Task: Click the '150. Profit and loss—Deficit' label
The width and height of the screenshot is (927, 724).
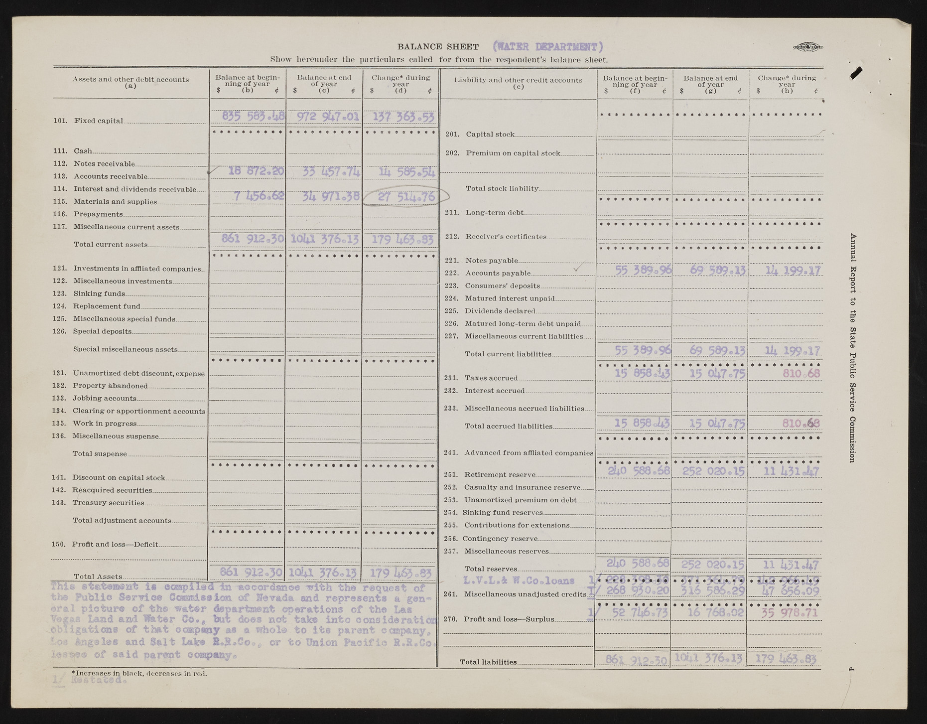Action: click(x=105, y=544)
